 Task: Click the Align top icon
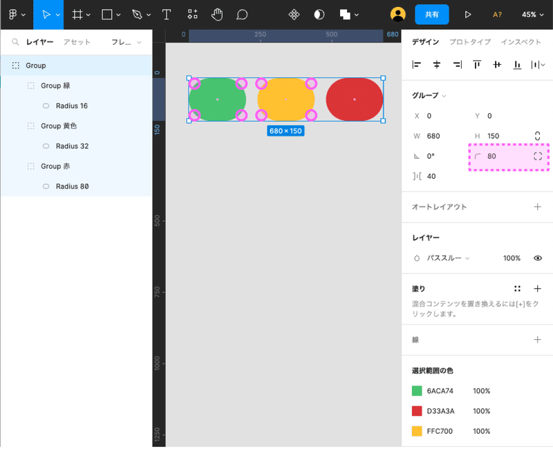tap(477, 64)
